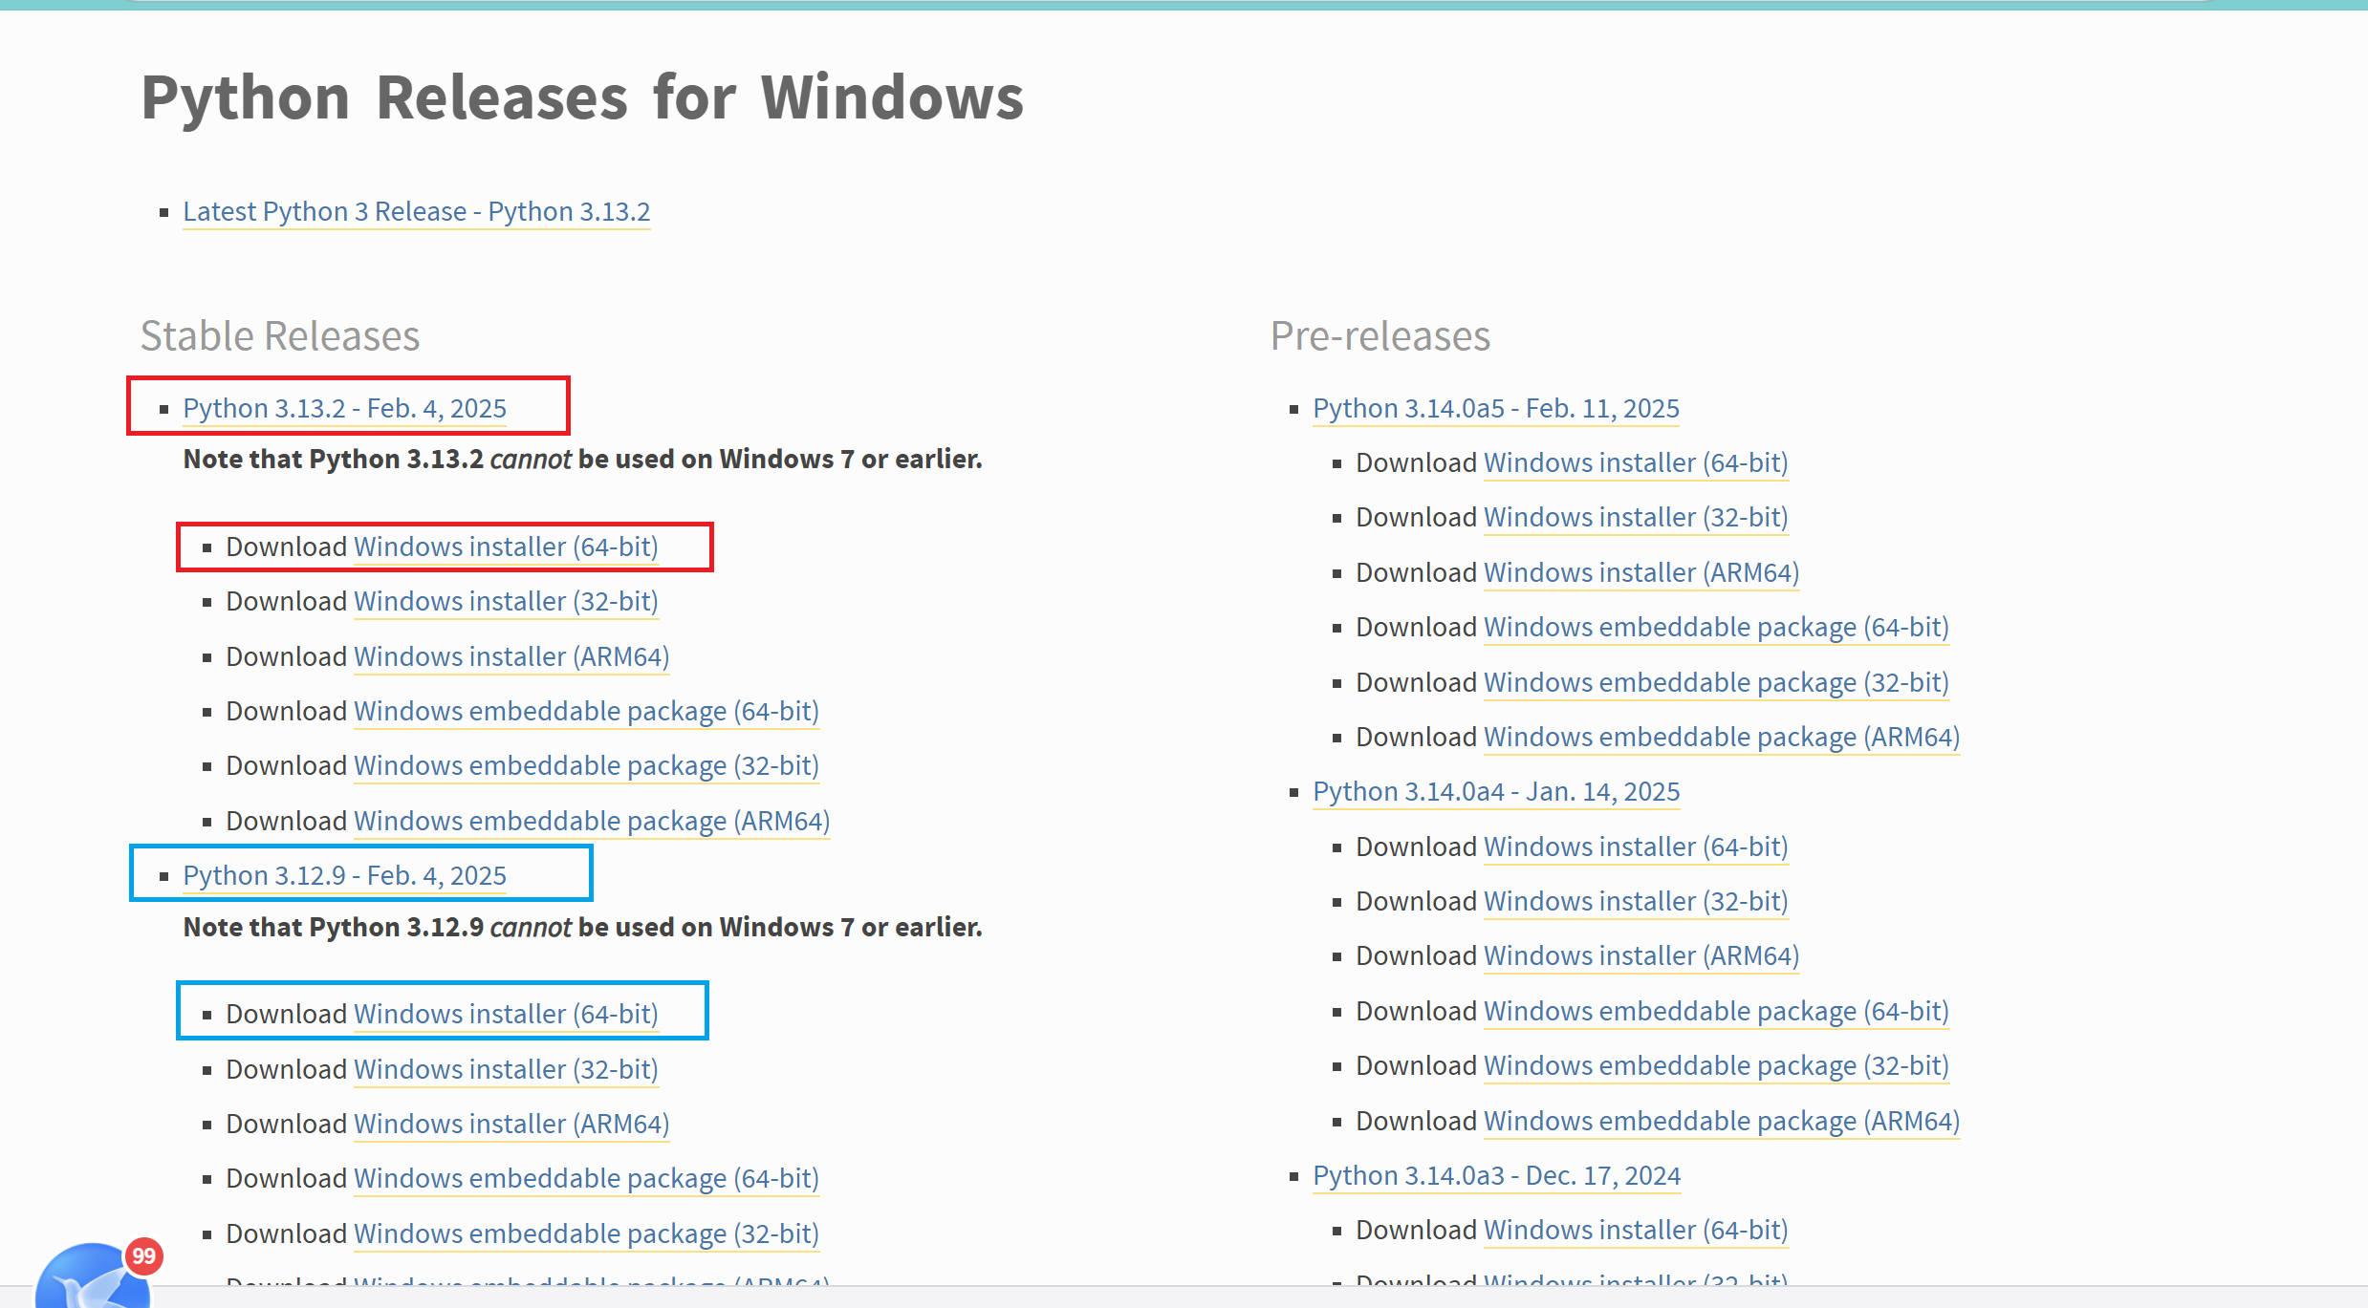Click the blue bird icon with 99 badge
Screen dimensions: 2368x1308
click(94, 1277)
